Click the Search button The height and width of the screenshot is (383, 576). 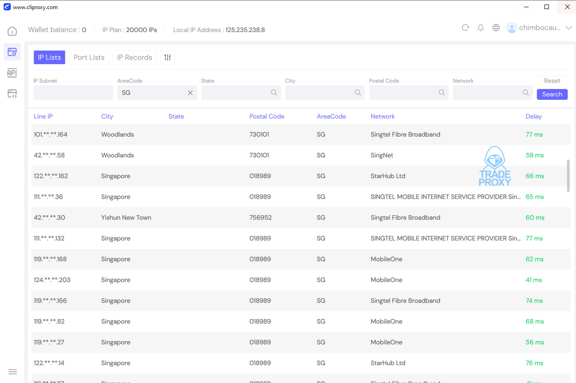pyautogui.click(x=552, y=94)
